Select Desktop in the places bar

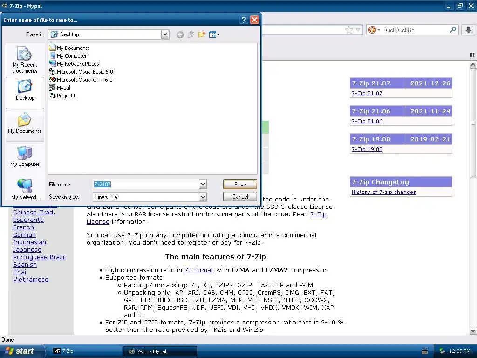(x=25, y=93)
